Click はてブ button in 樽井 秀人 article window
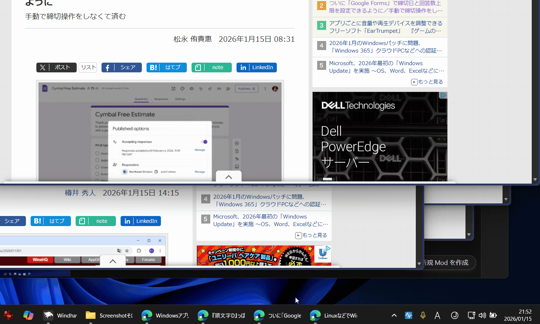The width and height of the screenshot is (540, 324). pos(51,221)
